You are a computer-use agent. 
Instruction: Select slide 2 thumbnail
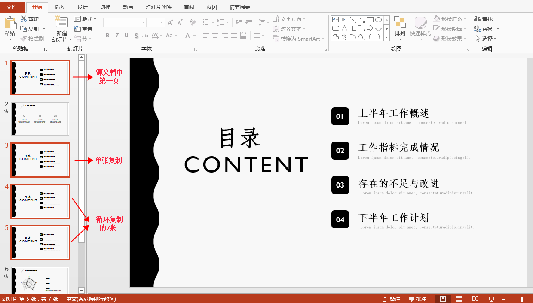tap(40, 118)
